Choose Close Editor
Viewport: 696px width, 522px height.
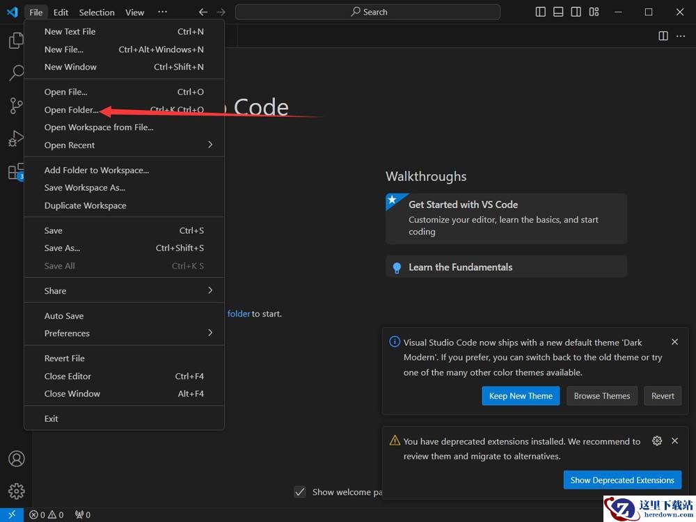(125, 376)
